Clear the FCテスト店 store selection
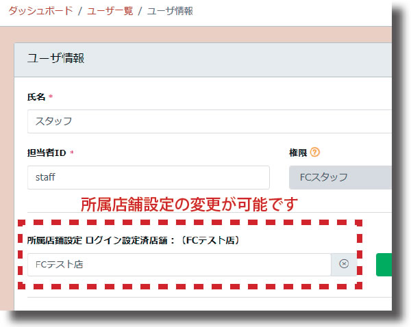The height and width of the screenshot is (327, 411). (x=344, y=264)
